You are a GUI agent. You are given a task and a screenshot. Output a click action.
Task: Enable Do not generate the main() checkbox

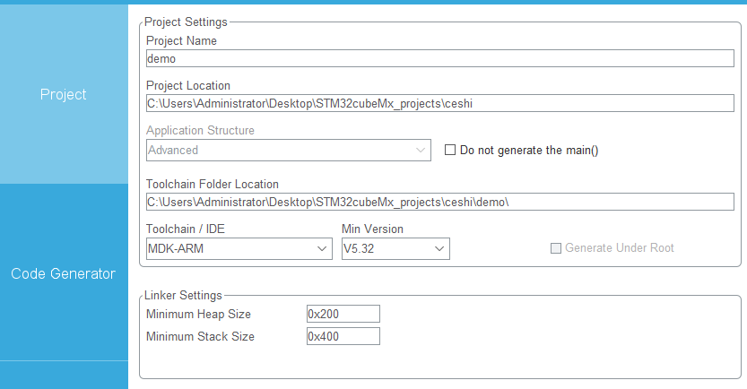(450, 150)
